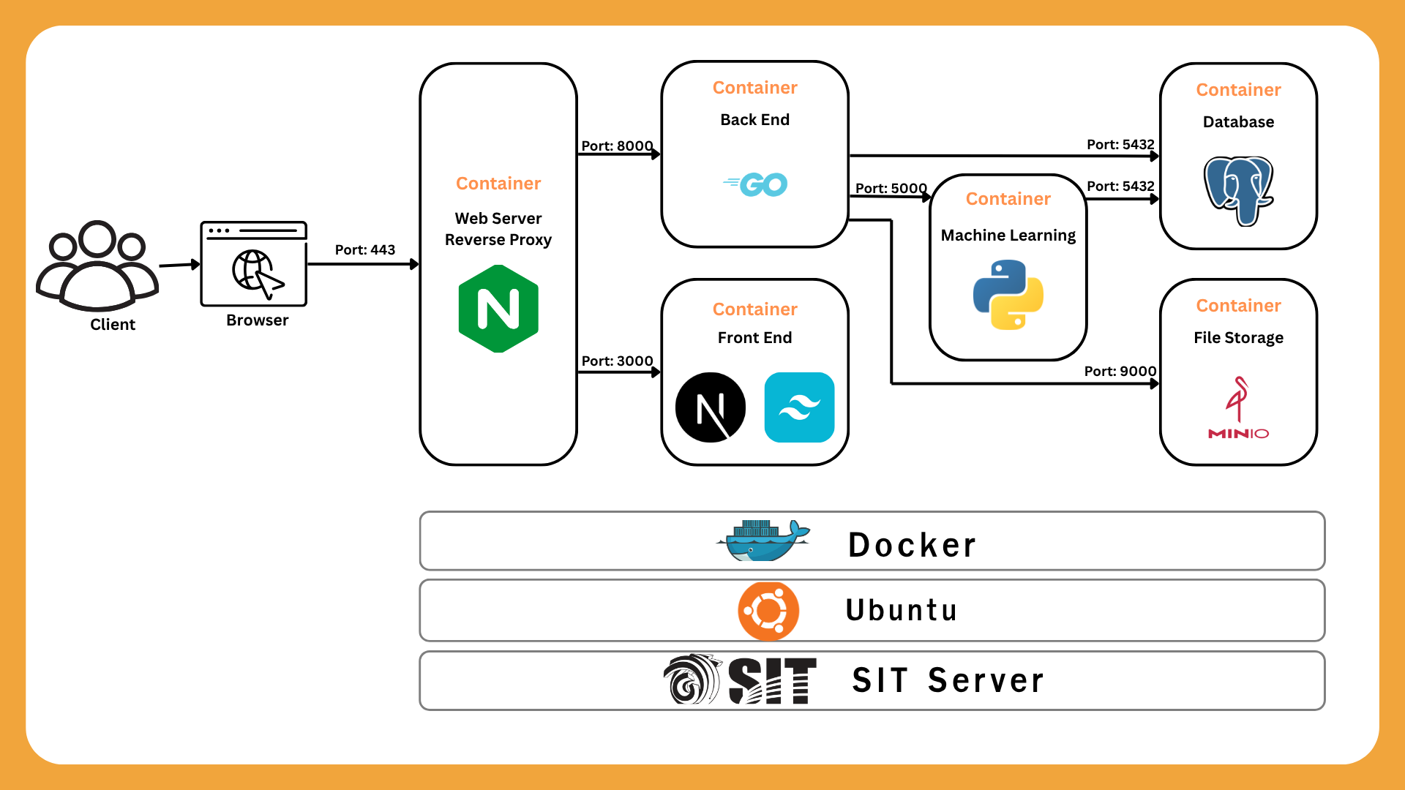Click the MinIO flamingo logo

pos(1238,407)
